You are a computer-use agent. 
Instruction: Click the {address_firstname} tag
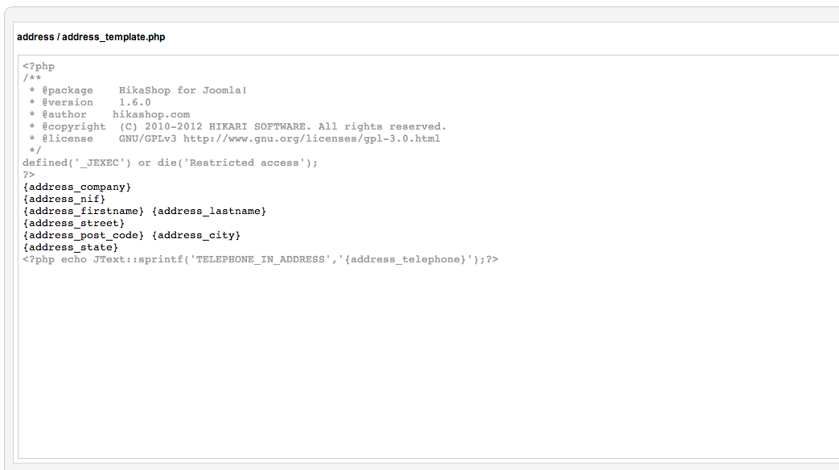click(84, 212)
